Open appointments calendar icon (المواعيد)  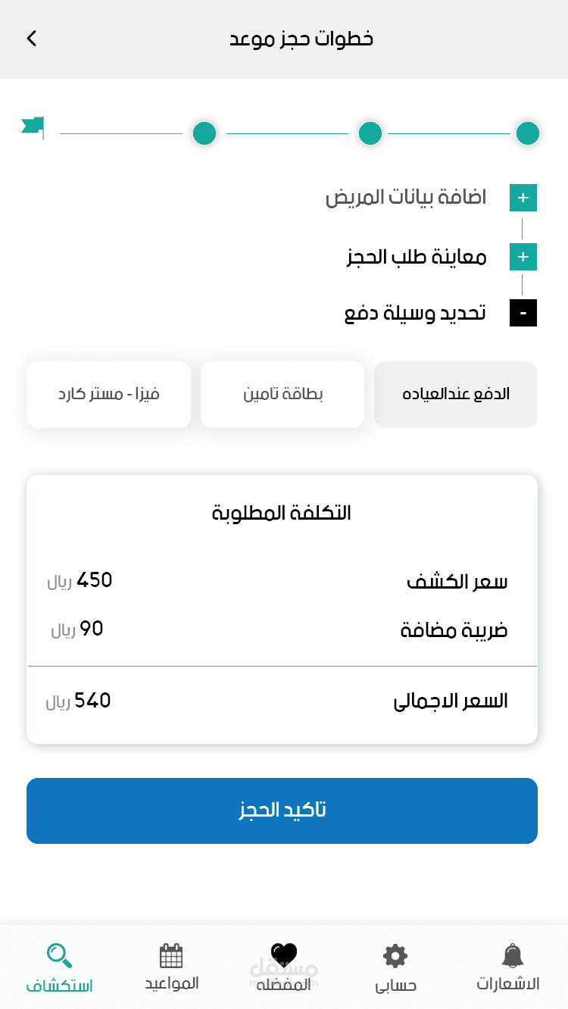point(171,956)
